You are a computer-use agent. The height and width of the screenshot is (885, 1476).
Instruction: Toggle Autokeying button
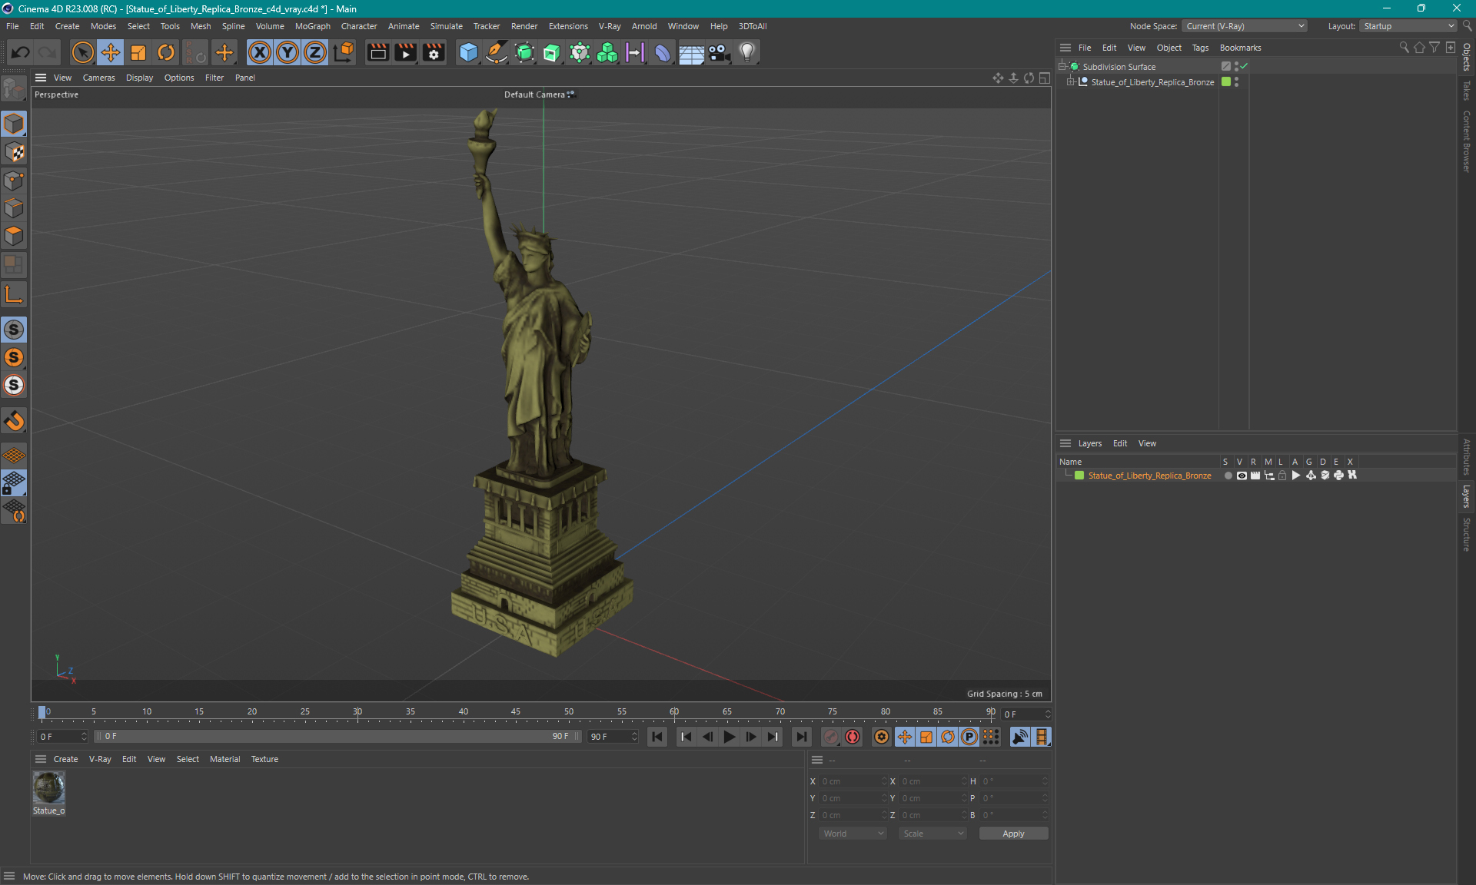[x=853, y=737]
